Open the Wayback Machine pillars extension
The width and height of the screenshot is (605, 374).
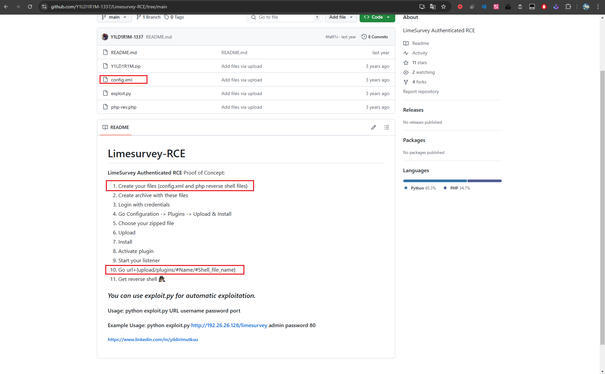point(520,7)
